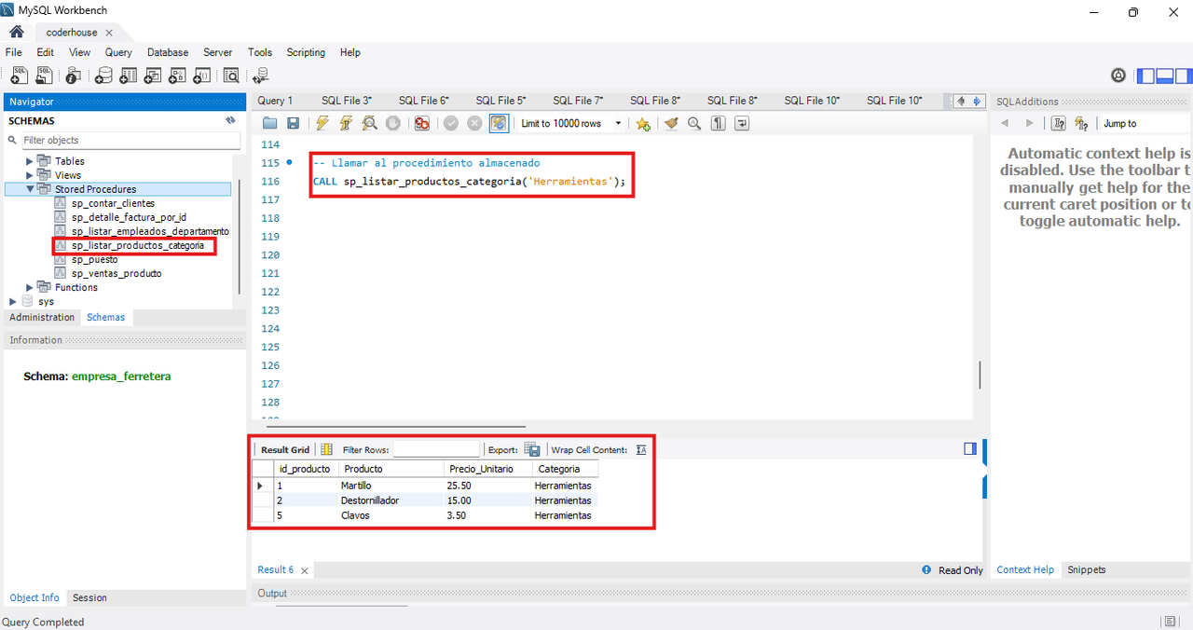The width and height of the screenshot is (1193, 630).
Task: Open the Snippets tab
Action: (1086, 569)
